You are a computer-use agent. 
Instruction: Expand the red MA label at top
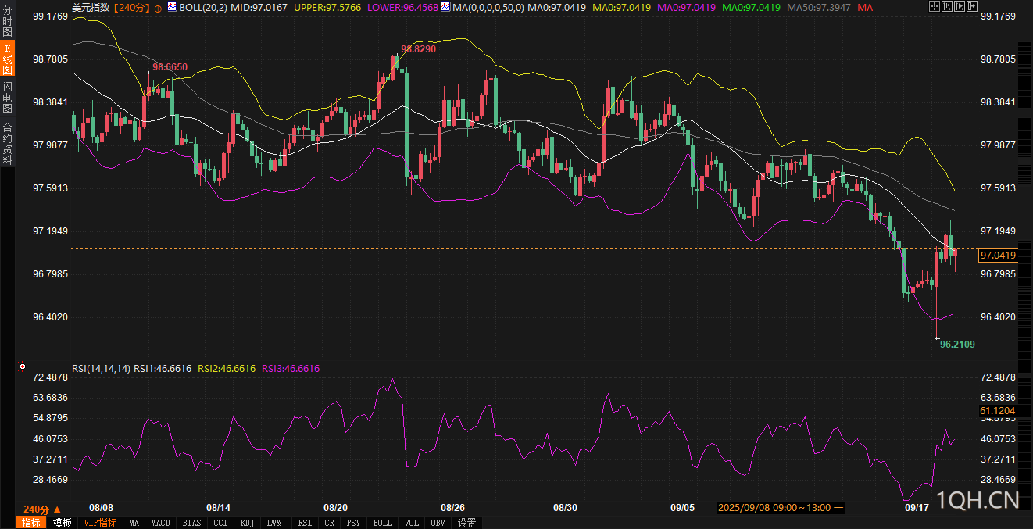[865, 7]
